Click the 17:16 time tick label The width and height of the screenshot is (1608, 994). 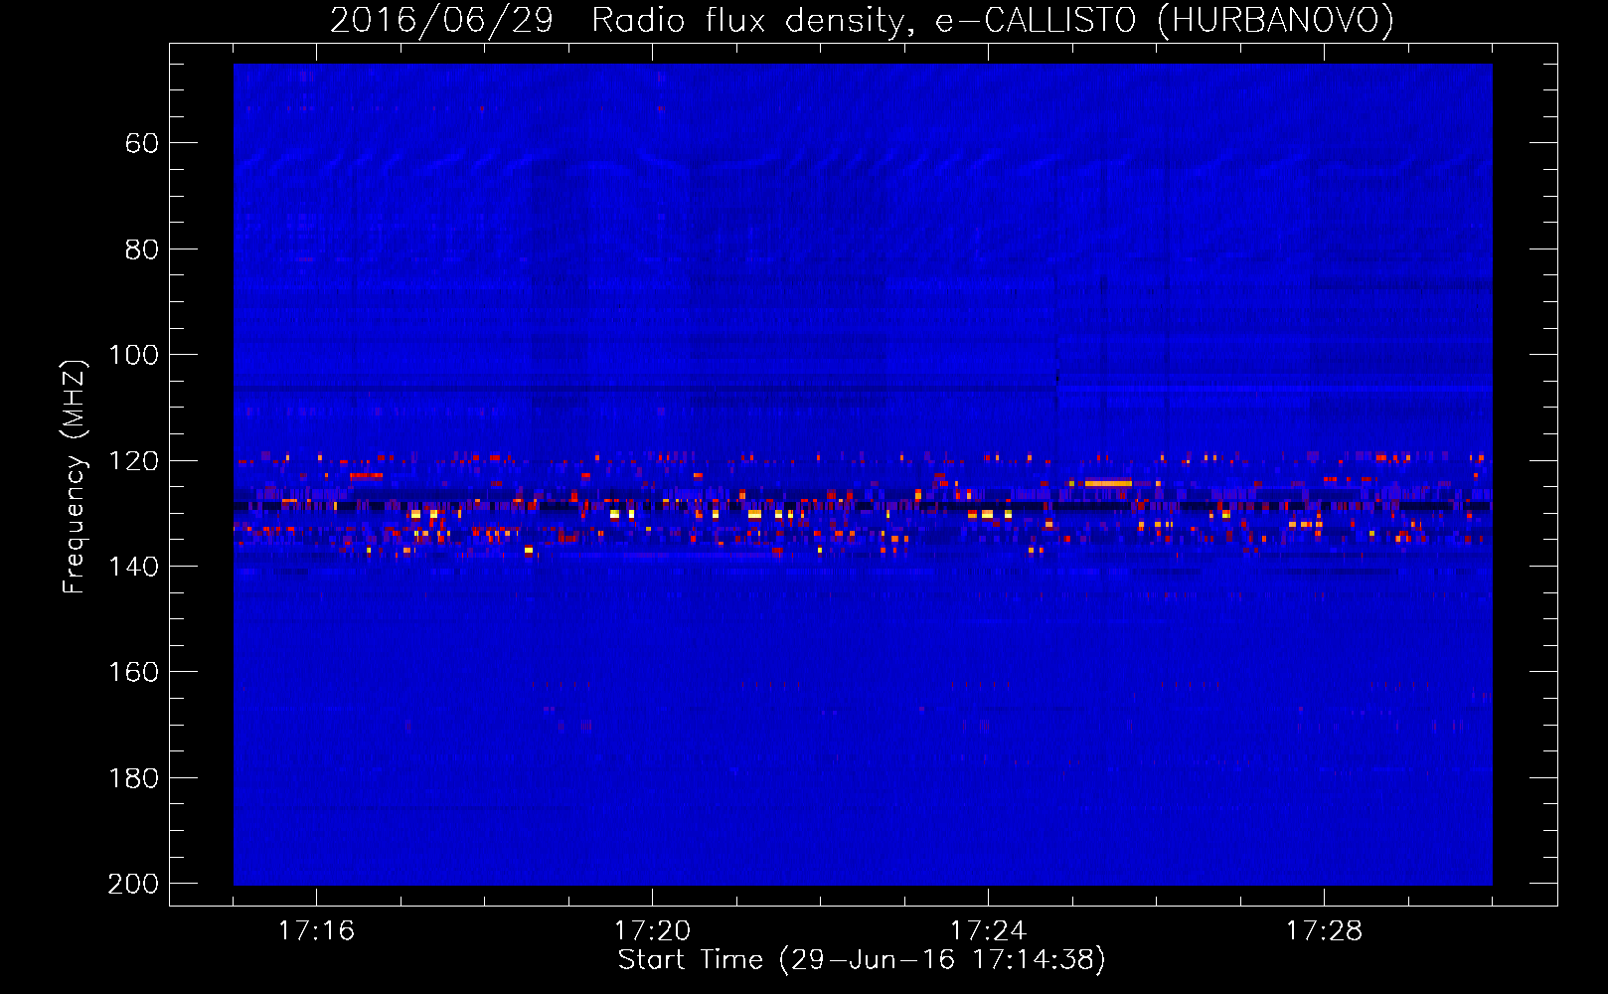click(x=316, y=930)
